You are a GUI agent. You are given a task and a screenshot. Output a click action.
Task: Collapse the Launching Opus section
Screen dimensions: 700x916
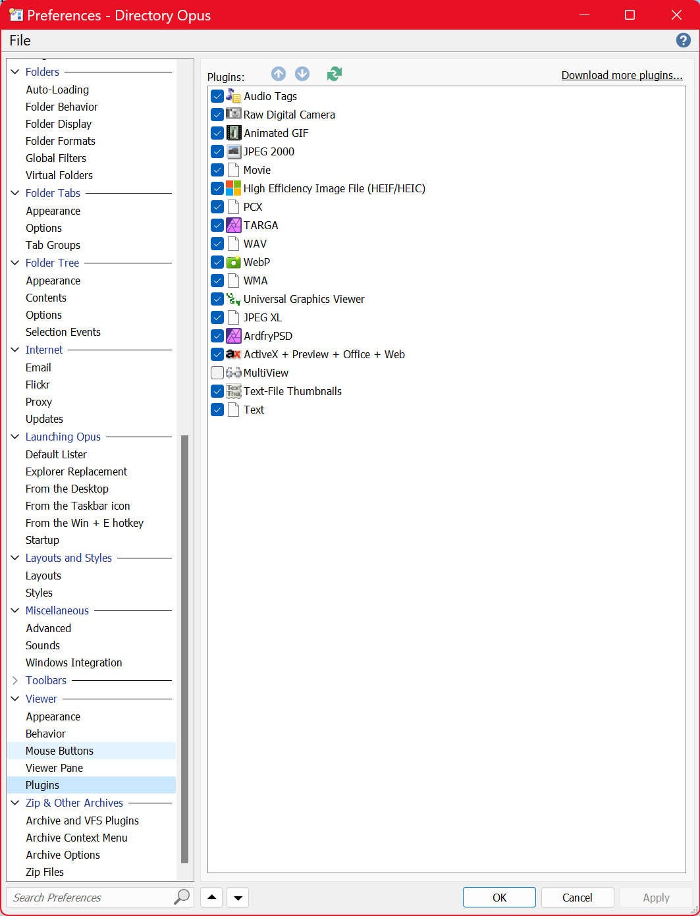pyautogui.click(x=15, y=437)
